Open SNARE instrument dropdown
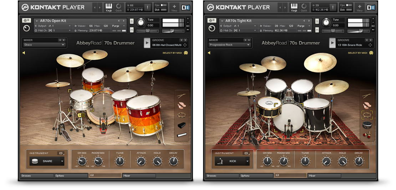Viewport: 396px width, 190px height. (47, 161)
